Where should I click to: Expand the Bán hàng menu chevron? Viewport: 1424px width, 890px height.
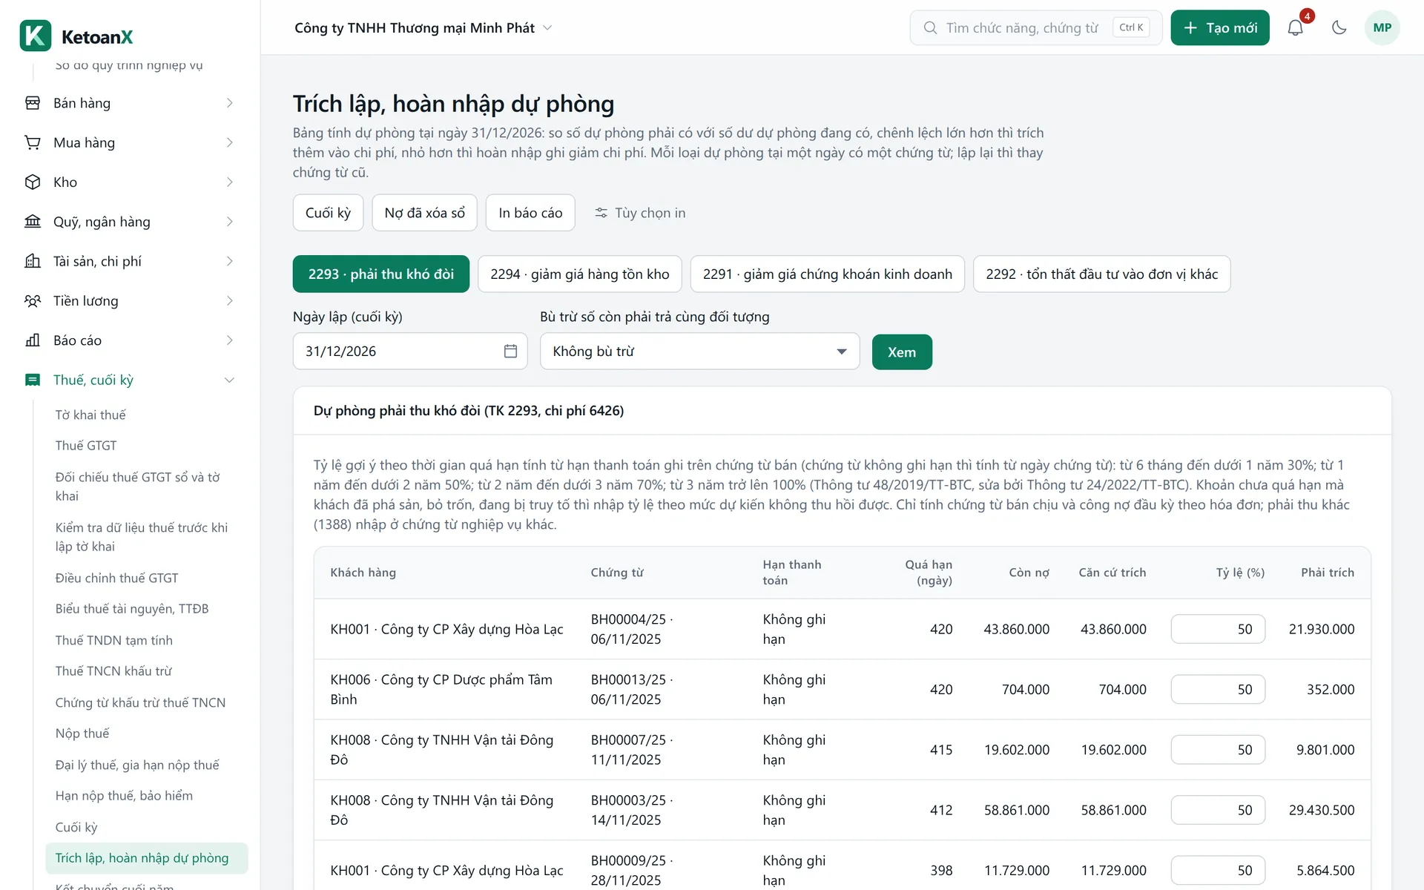(229, 103)
